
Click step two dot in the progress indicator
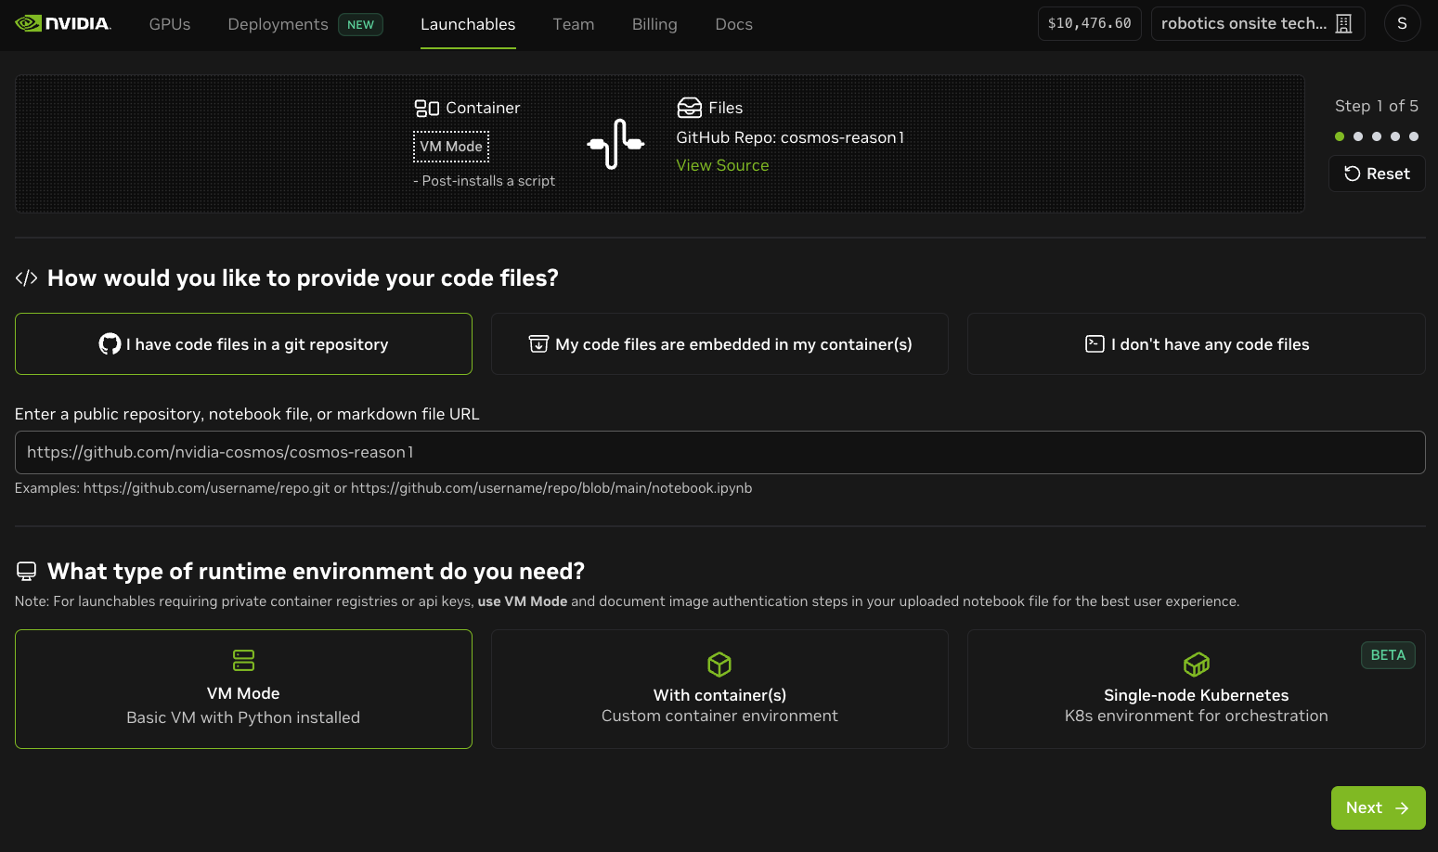pos(1358,136)
